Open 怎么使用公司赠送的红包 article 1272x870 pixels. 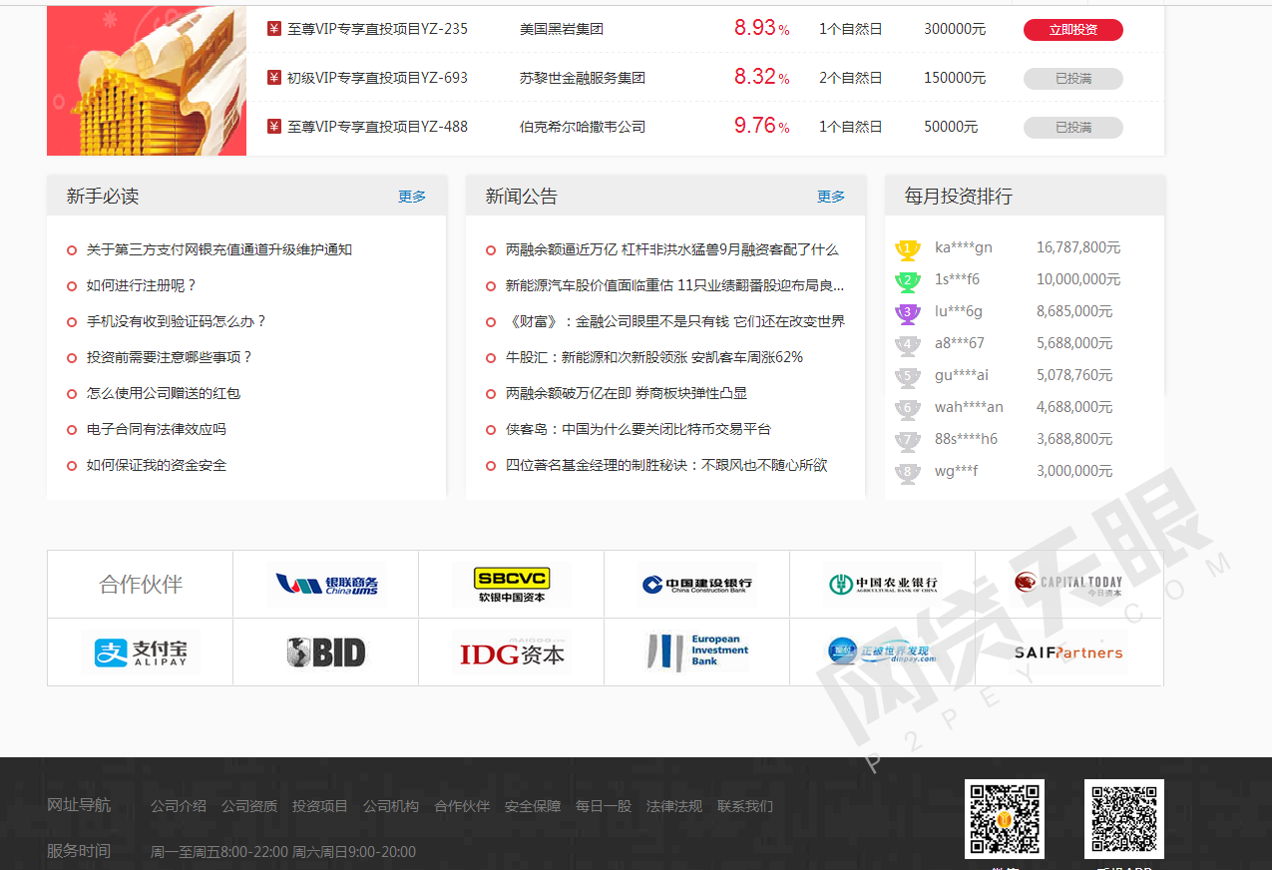pos(164,393)
